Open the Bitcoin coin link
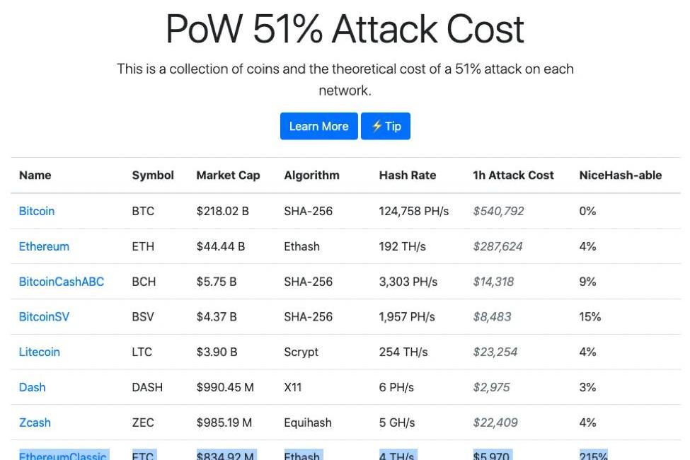Image resolution: width=690 pixels, height=460 pixels. 37,212
